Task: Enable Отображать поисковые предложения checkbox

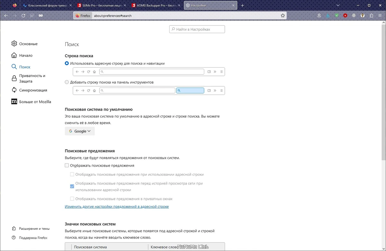Action: (67, 165)
